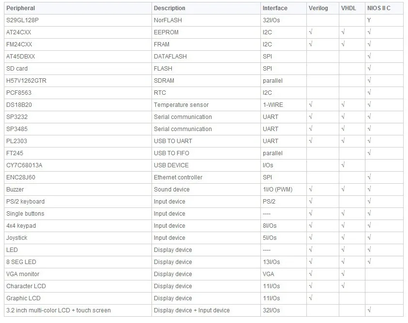Select the NIOS II C column header
The width and height of the screenshot is (408, 323).
point(378,8)
